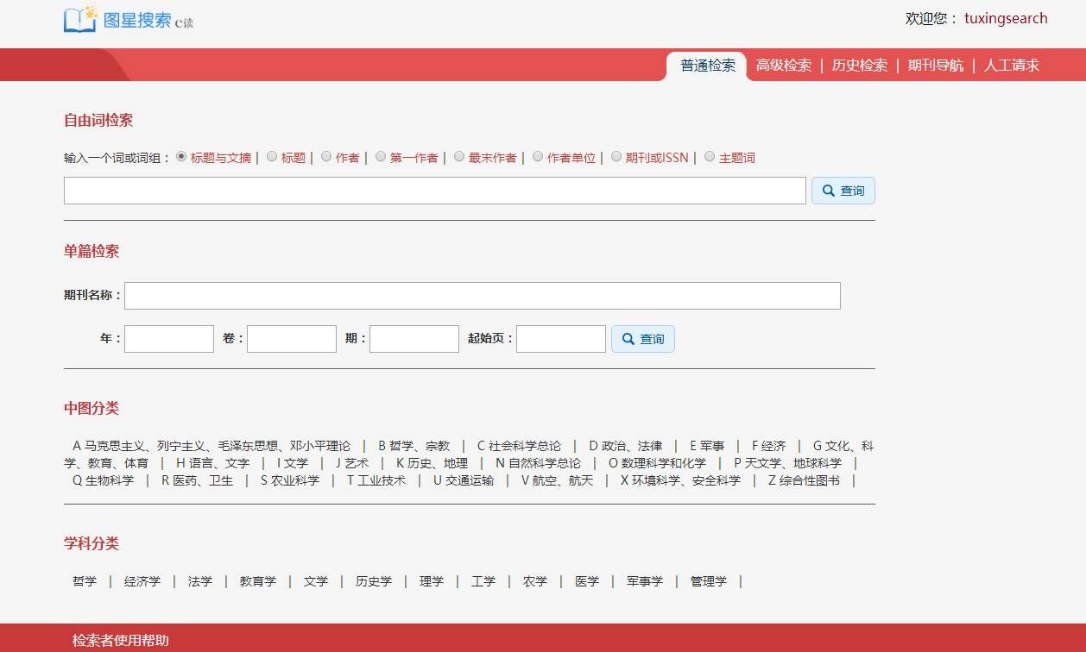Select the 作者 radio button
The width and height of the screenshot is (1086, 652).
326,157
